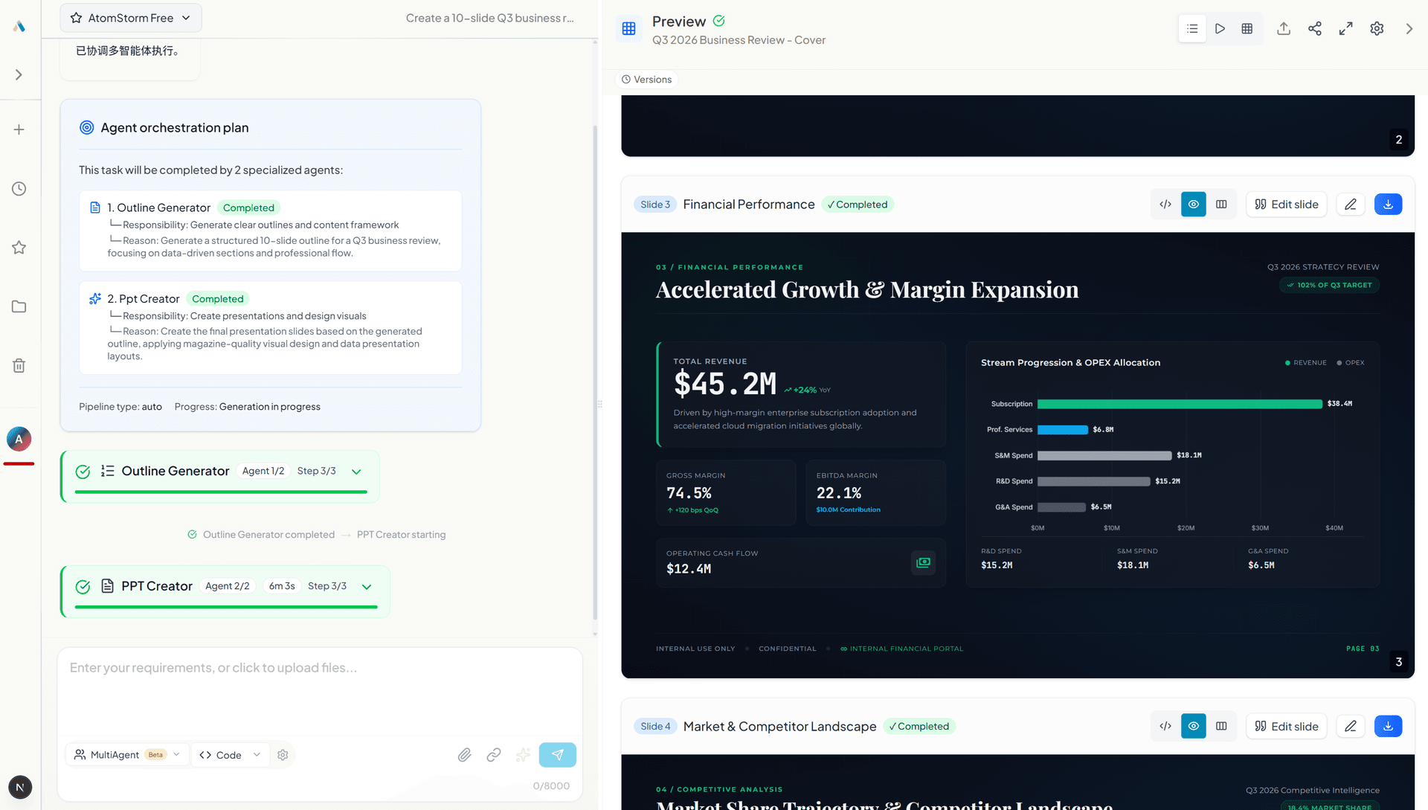This screenshot has width=1428, height=810.
Task: Collapse preview panel with right chevron
Action: (1409, 28)
